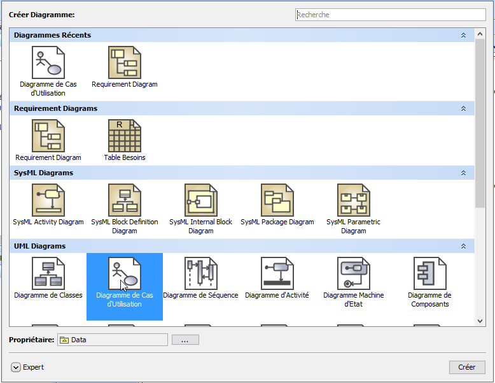495x383 pixels.
Task: Expand the Expert options toggle
Action: (x=16, y=367)
